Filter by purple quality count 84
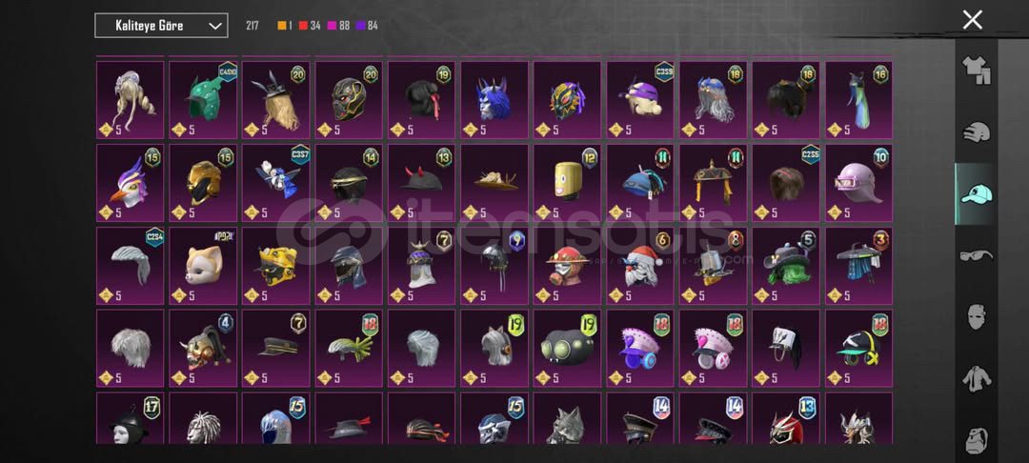This screenshot has height=463, width=1029. [367, 26]
